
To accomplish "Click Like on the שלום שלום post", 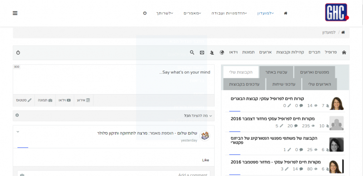I will [206, 160].
